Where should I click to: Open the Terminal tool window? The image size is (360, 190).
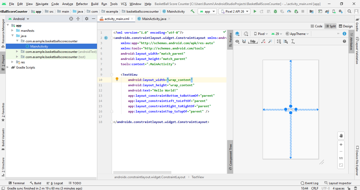click(17, 183)
